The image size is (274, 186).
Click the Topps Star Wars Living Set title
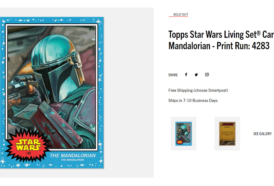[x=221, y=40]
